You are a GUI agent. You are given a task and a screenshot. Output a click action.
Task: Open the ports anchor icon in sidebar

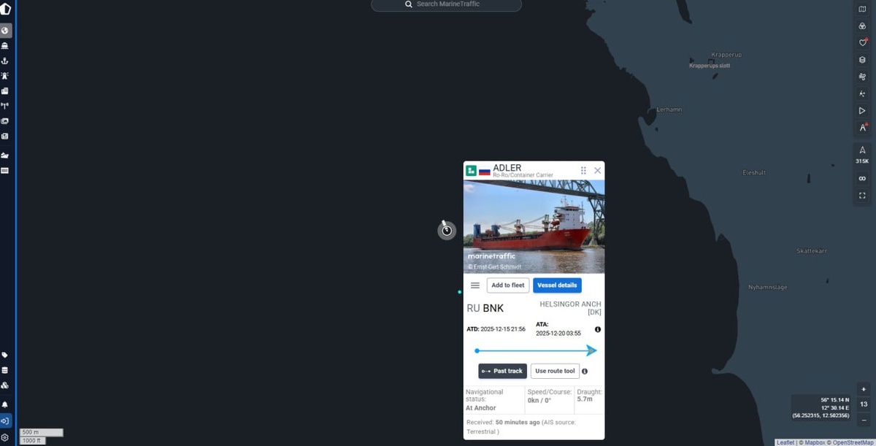[x=5, y=61]
